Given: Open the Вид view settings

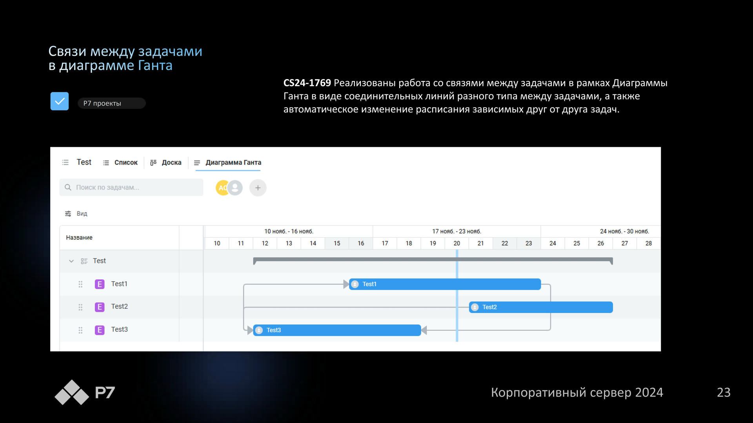Looking at the screenshot, I should tap(76, 213).
